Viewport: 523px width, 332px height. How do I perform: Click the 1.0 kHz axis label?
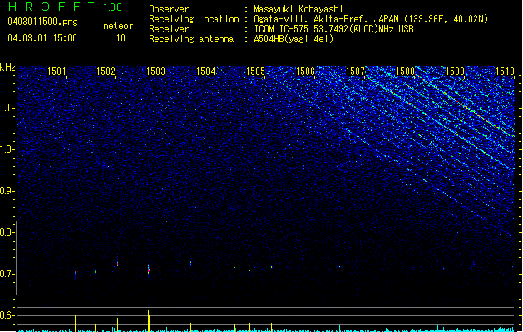point(7,149)
